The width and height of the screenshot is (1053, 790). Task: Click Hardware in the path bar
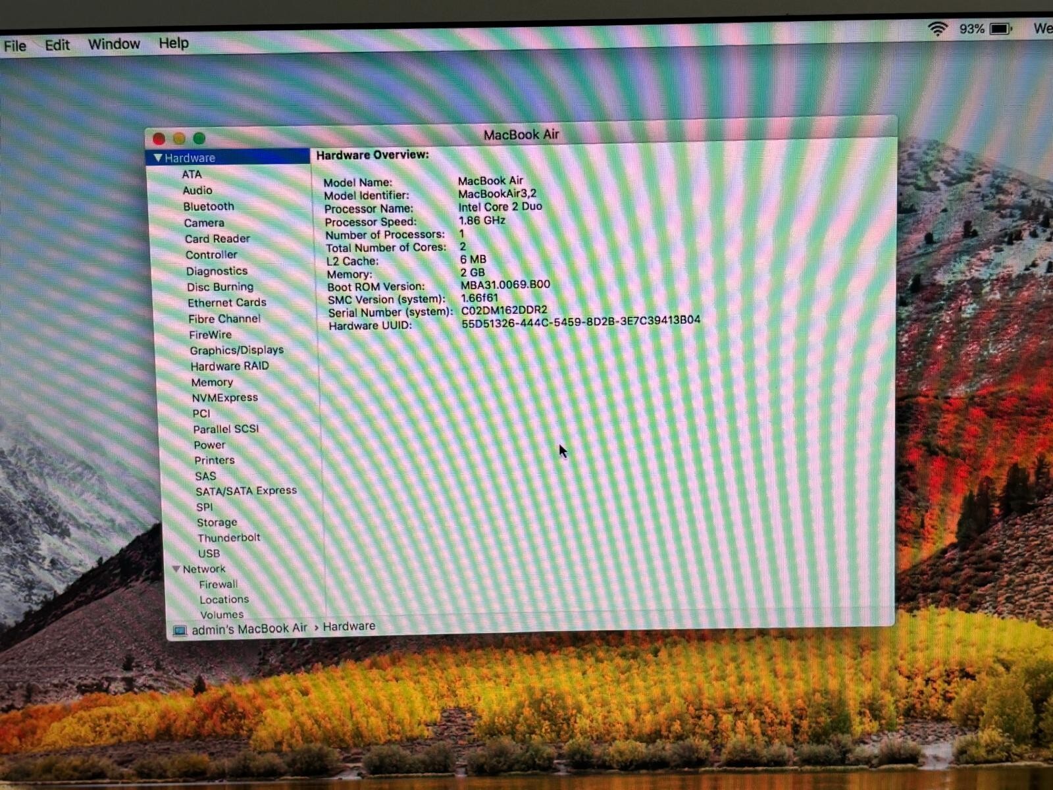[x=349, y=626]
